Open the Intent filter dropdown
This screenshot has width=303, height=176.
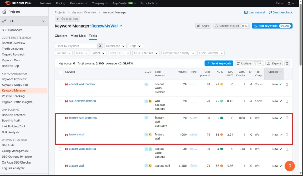tap(98, 53)
